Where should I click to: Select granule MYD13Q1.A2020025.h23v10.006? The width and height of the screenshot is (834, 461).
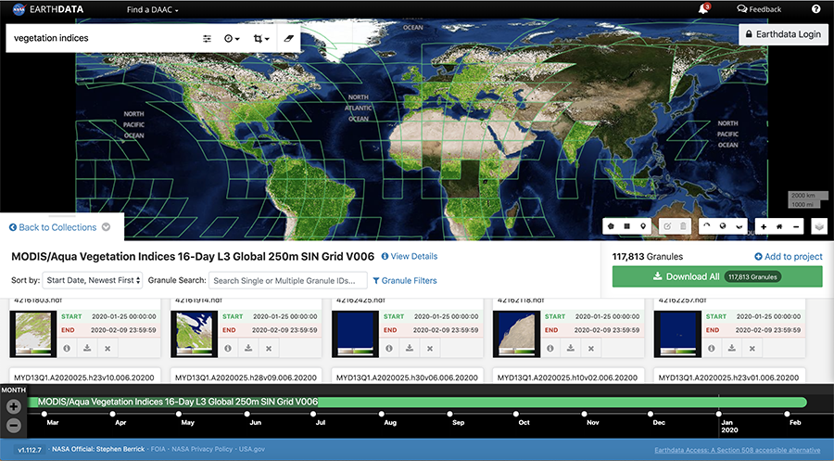coord(84,376)
